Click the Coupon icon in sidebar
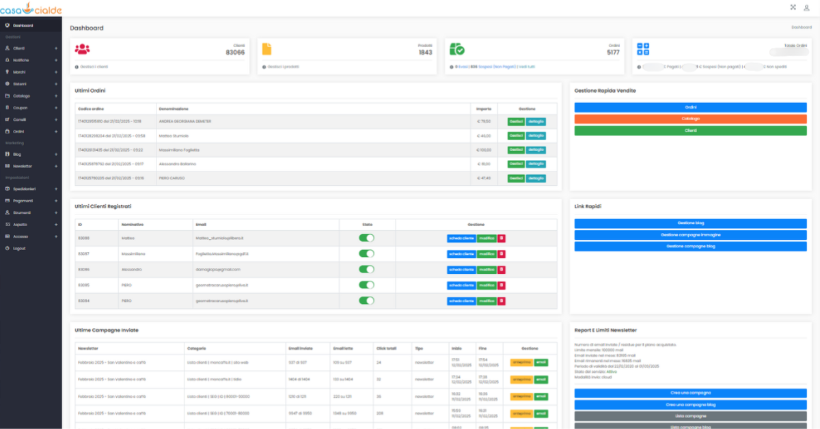Image resolution: width=820 pixels, height=429 pixels. coord(7,107)
